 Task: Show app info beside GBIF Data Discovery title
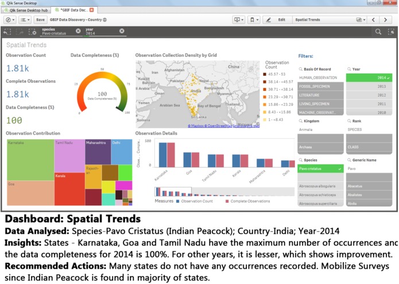point(104,20)
